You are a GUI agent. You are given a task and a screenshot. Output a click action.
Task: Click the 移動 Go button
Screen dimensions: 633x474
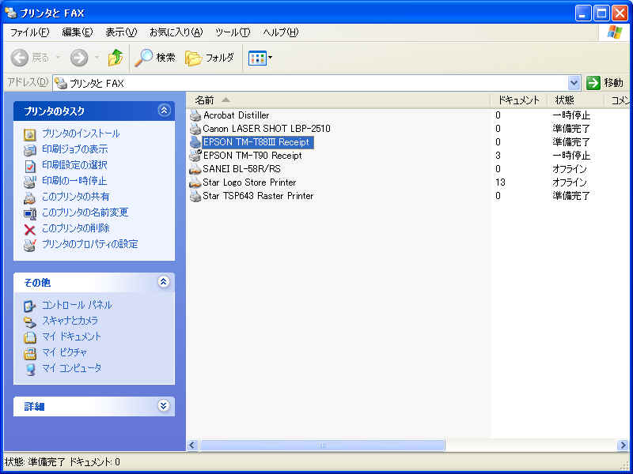(x=605, y=83)
